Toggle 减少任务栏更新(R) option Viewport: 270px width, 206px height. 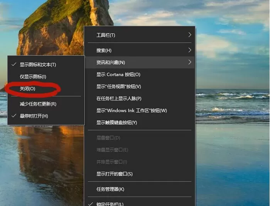pyautogui.click(x=46, y=104)
